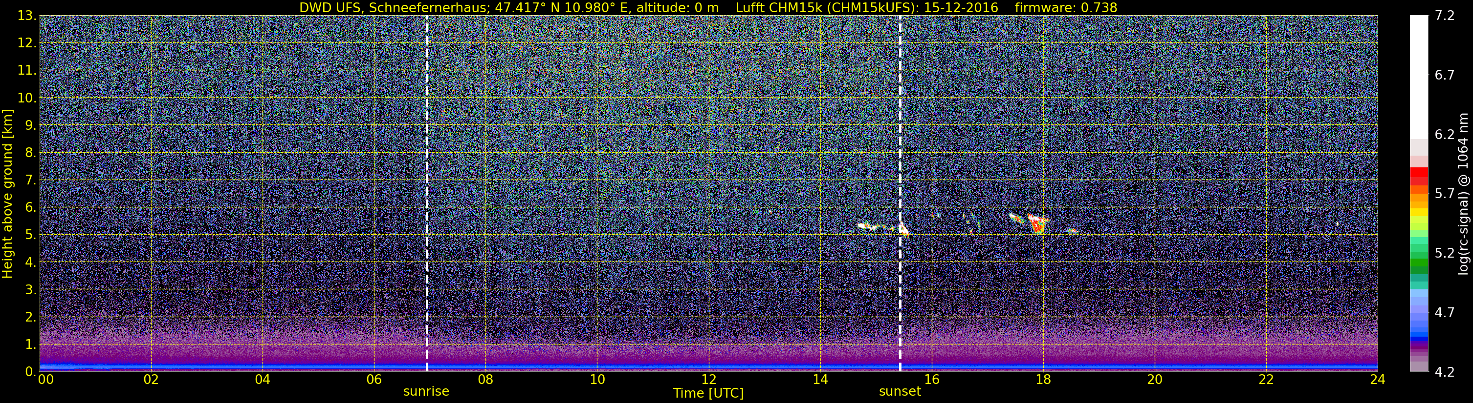Click the sunrise label below the axis
Image resolution: width=1473 pixels, height=403 pixels.
(426, 392)
